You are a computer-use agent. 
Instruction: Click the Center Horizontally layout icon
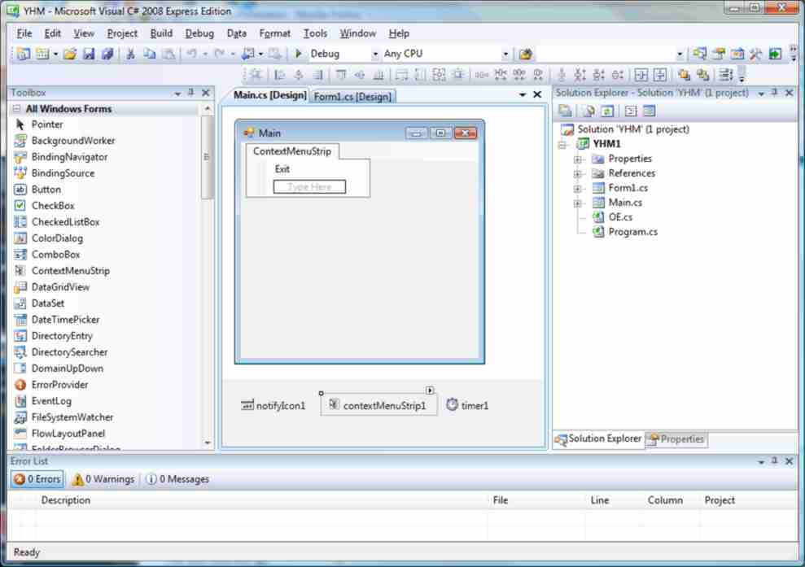pyautogui.click(x=641, y=75)
